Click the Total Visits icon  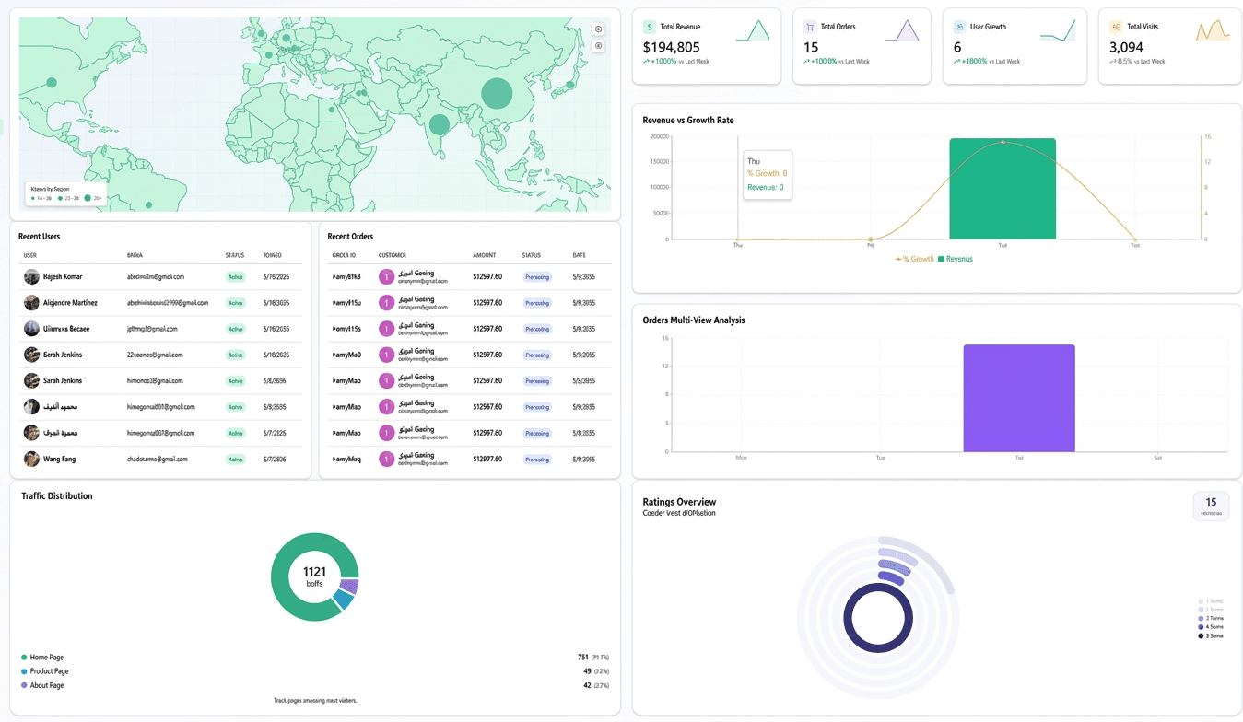(1116, 28)
